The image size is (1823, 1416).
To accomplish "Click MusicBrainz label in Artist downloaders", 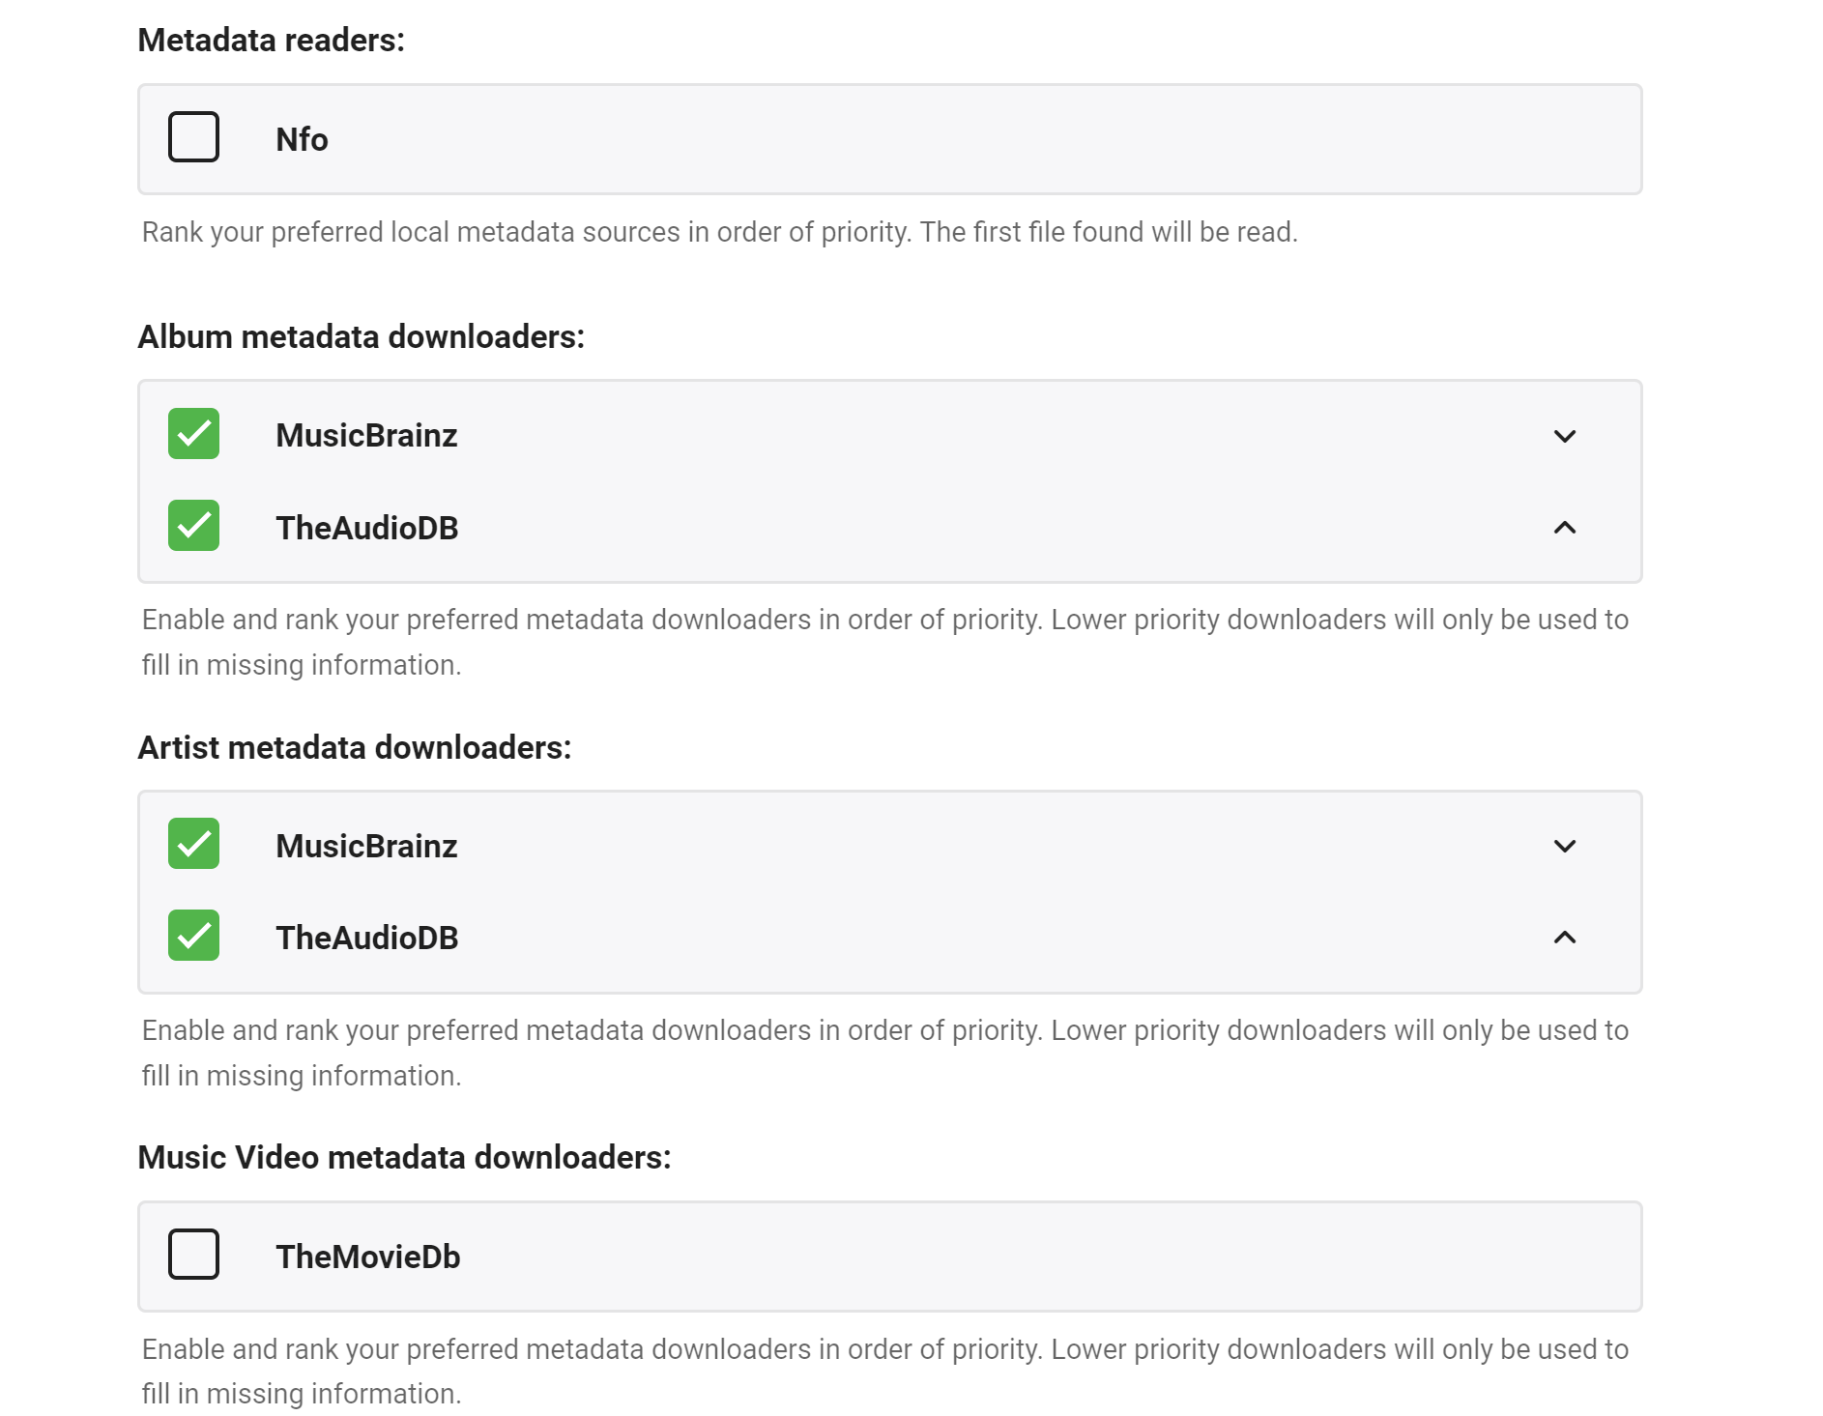I will pyautogui.click(x=366, y=846).
